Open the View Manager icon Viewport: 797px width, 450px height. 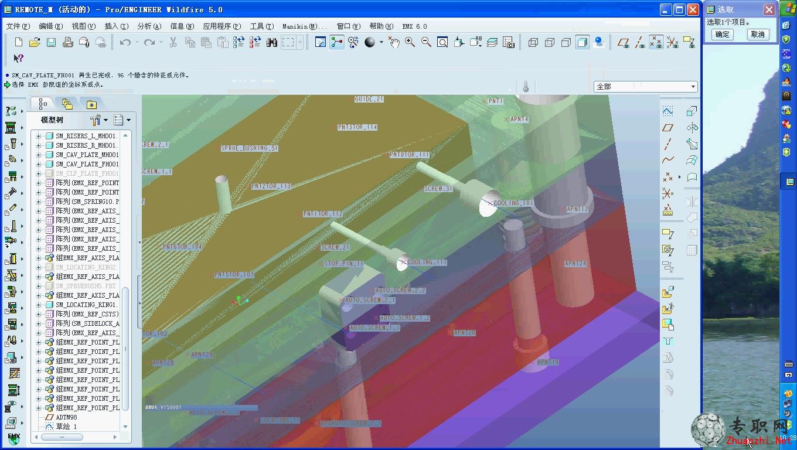click(x=508, y=42)
